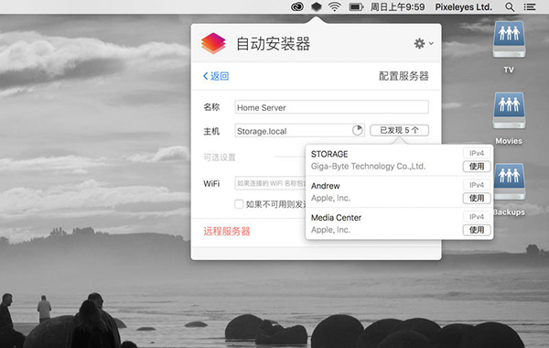This screenshot has height=348, width=549.
Task: Check the battery status icon
Action: tap(356, 6)
